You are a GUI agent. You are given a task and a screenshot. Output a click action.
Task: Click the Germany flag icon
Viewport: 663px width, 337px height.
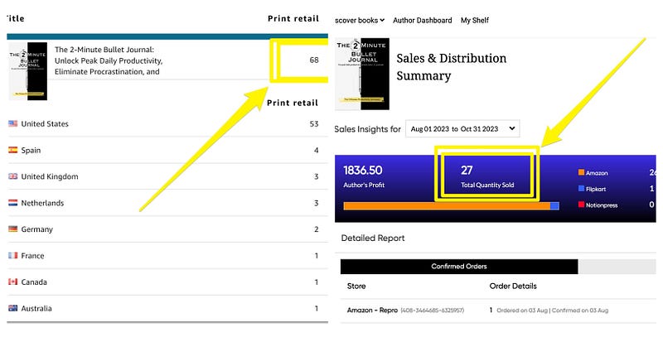coord(13,229)
